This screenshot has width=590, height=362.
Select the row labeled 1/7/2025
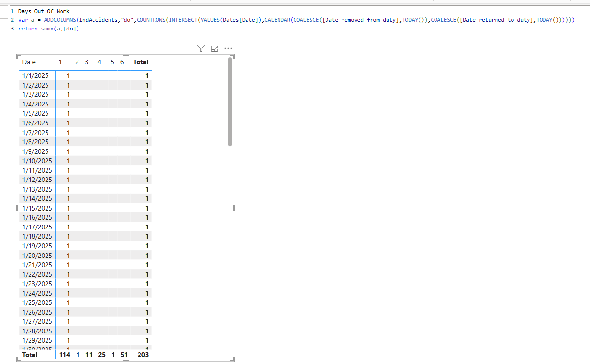tap(85, 133)
